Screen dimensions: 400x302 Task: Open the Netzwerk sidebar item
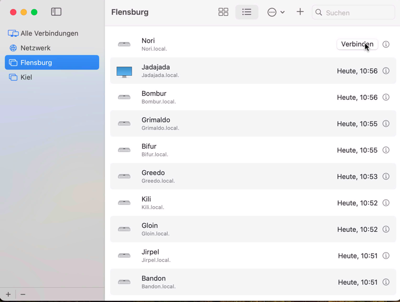(x=35, y=48)
